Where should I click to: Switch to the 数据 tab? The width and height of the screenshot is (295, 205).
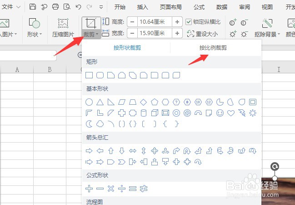pyautogui.click(x=222, y=7)
